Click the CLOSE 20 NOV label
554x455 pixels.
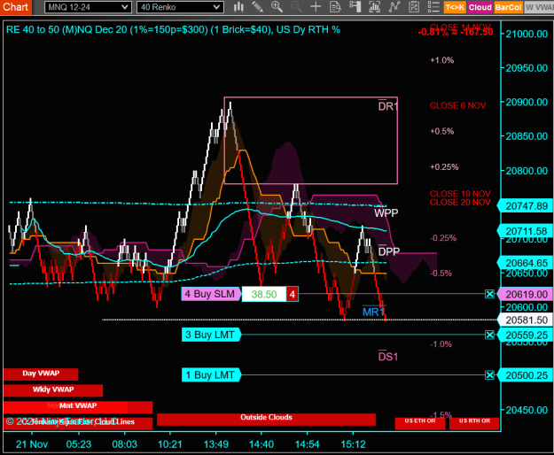tap(460, 202)
